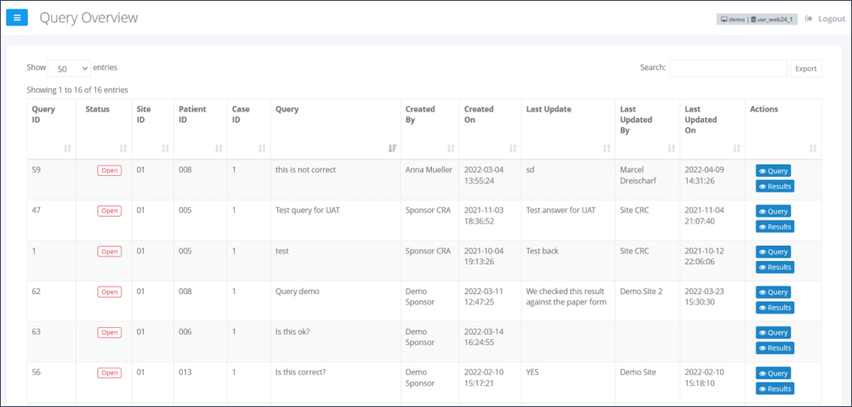Click the demo usr_web24_1 user badge

pyautogui.click(x=758, y=19)
